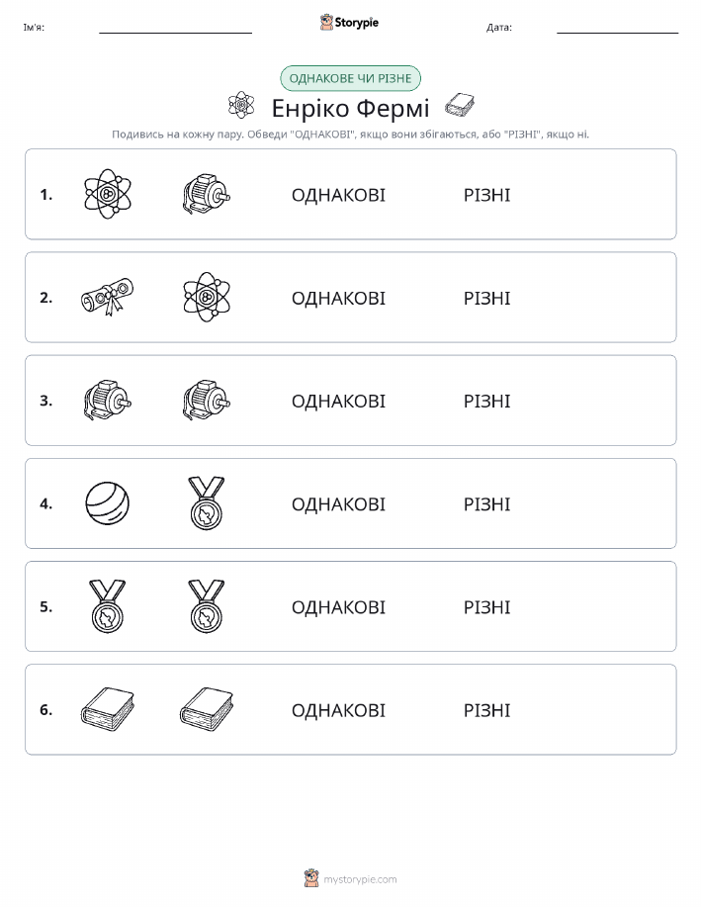Select the diploma scroll icon in row 2
Viewport: 701px width, 907px height.
point(108,297)
